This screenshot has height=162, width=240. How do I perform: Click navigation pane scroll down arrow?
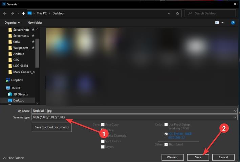[x=37, y=103]
